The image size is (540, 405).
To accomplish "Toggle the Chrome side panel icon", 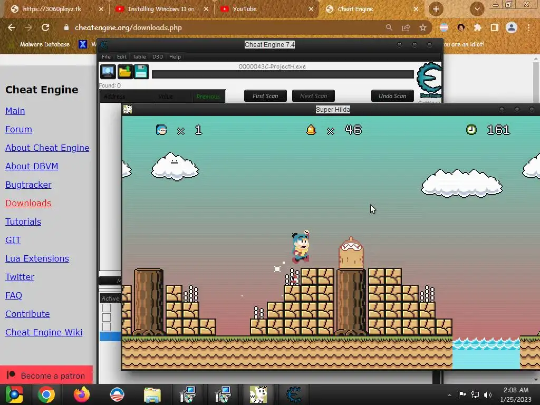I will 495,27.
